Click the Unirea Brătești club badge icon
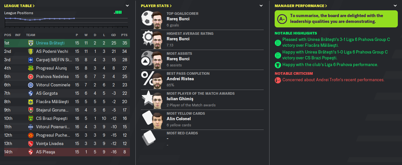Screen dimensions: 402x165 coord(31,43)
